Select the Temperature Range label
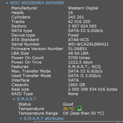The height and width of the screenshot is (123, 123). (38, 113)
